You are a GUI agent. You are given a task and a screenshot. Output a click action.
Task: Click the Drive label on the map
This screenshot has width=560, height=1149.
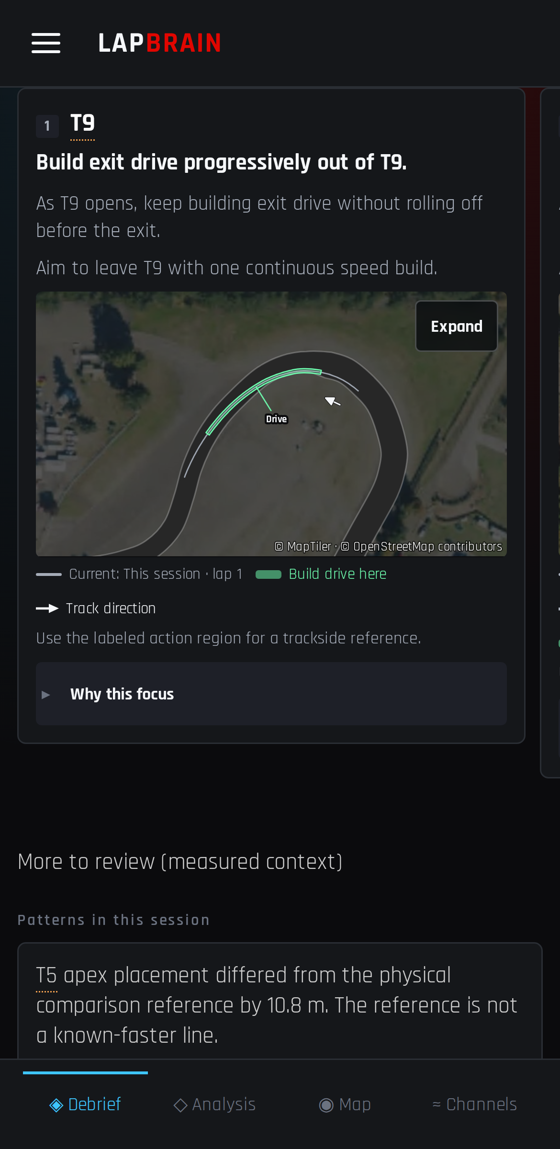coord(277,419)
